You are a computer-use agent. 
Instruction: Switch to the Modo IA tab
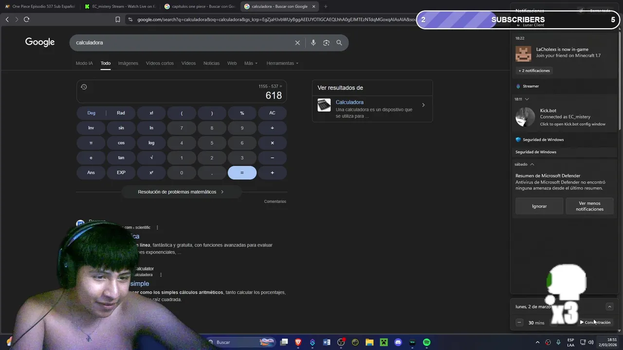click(84, 63)
